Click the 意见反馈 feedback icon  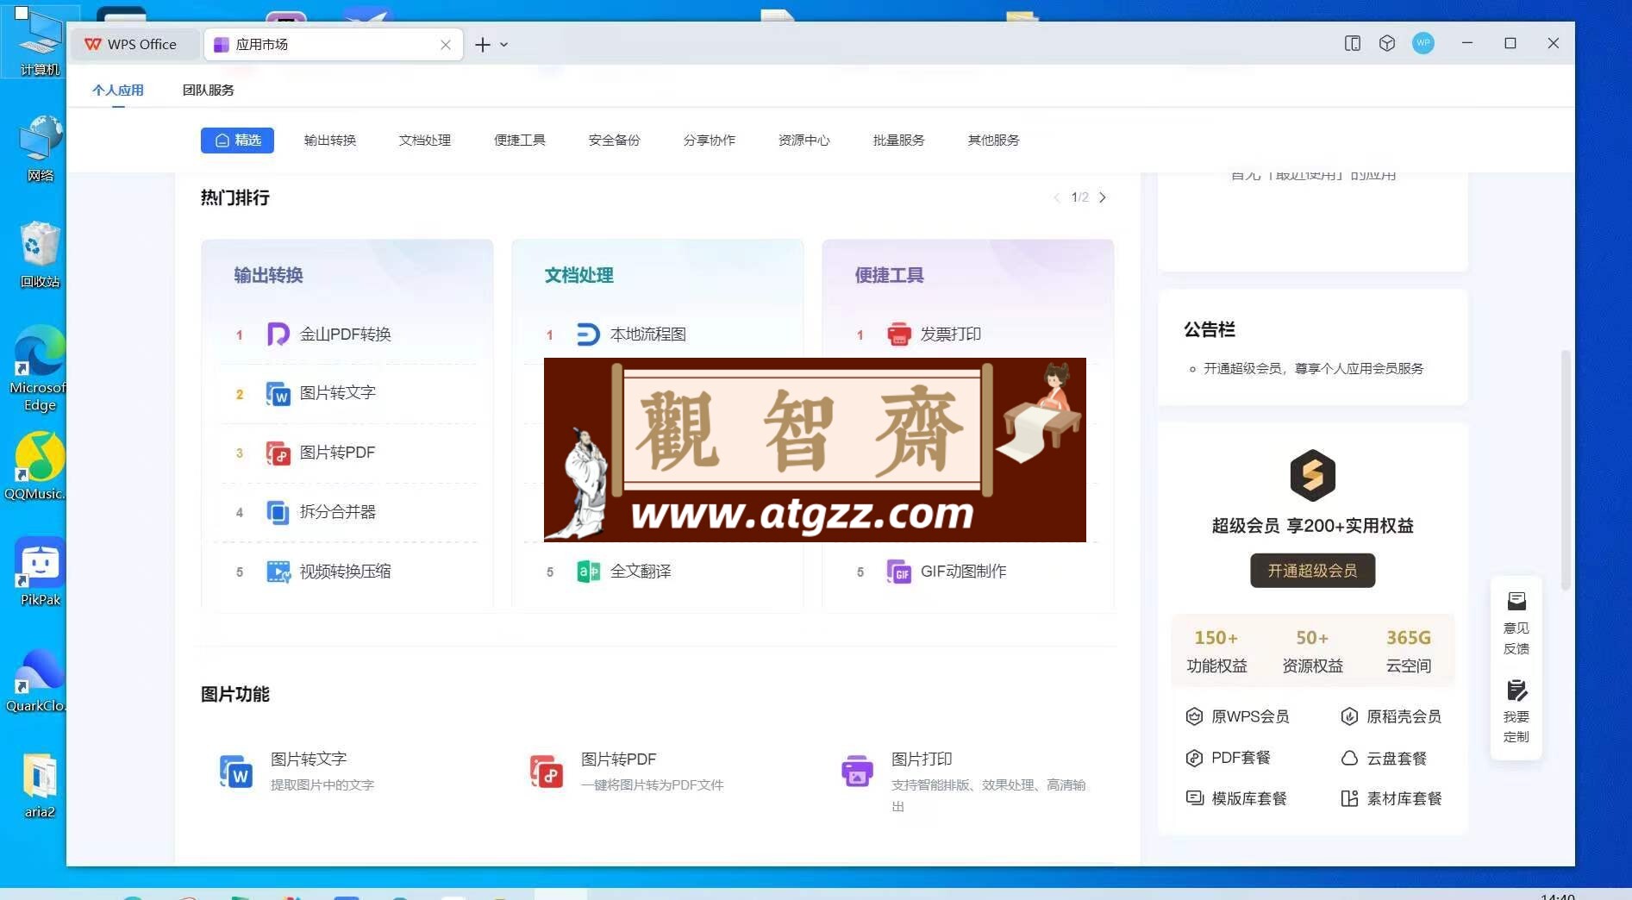(x=1516, y=601)
